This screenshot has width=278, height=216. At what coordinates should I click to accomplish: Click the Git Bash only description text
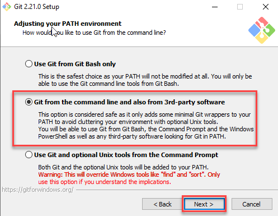145,80
